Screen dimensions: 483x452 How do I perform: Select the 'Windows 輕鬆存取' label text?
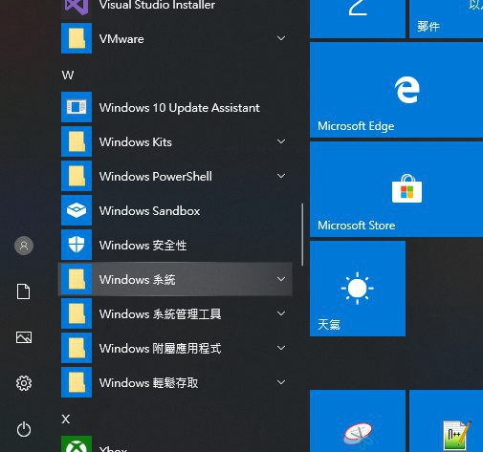point(148,383)
